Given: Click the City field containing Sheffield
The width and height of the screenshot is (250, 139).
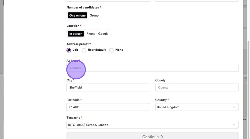Looking at the screenshot, I should coord(108,88).
